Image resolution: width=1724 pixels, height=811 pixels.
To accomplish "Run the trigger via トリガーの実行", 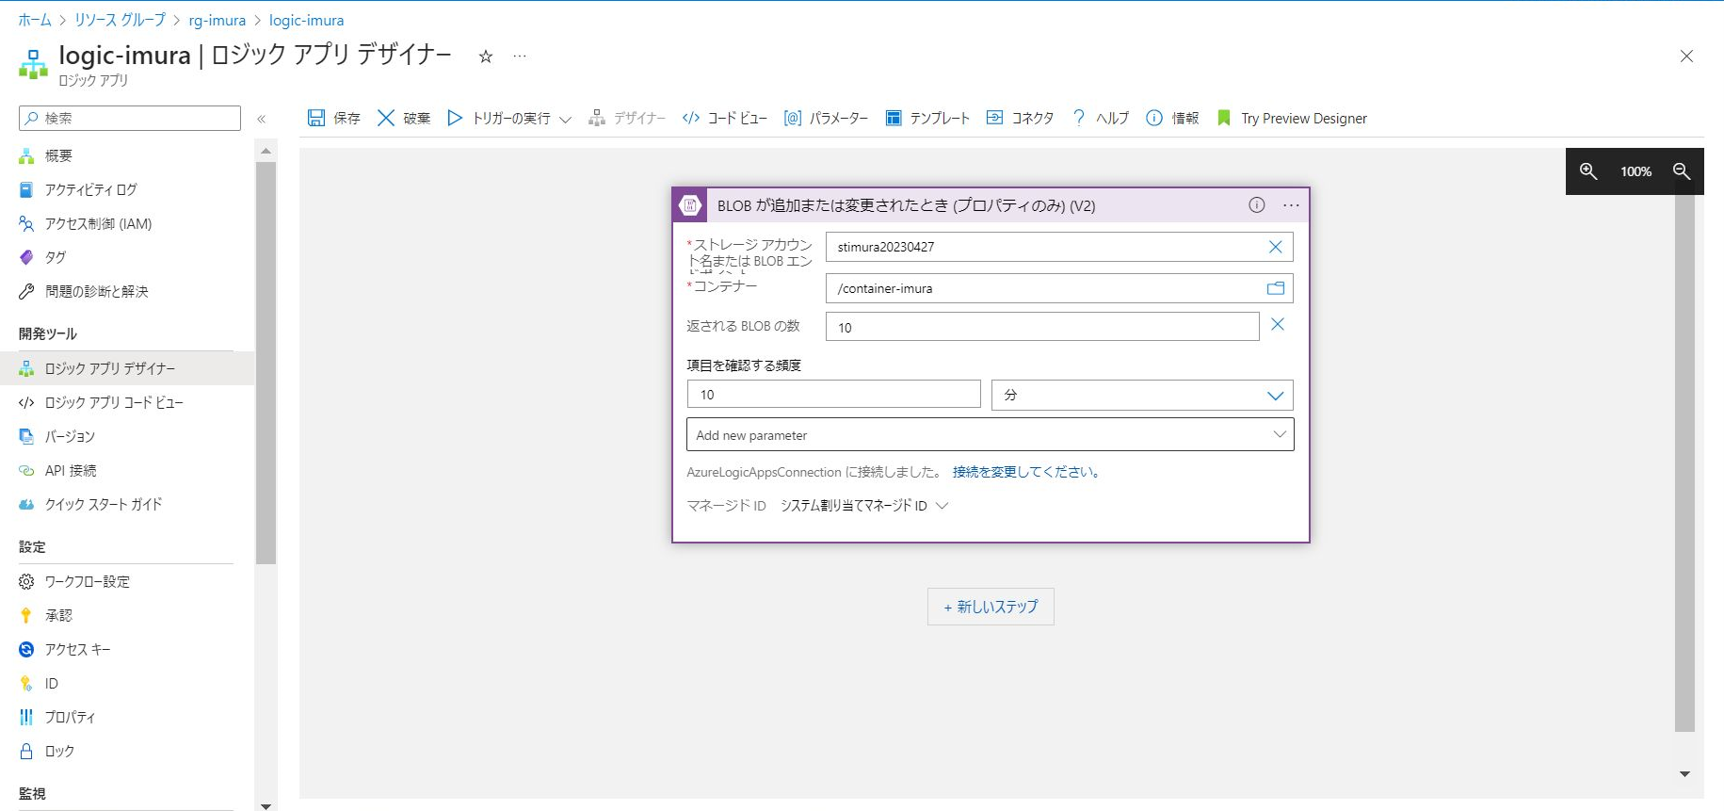I will point(499,118).
